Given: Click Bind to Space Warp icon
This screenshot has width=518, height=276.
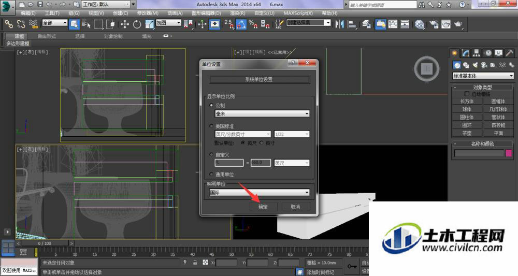Looking at the screenshot, I should click(x=33, y=24).
